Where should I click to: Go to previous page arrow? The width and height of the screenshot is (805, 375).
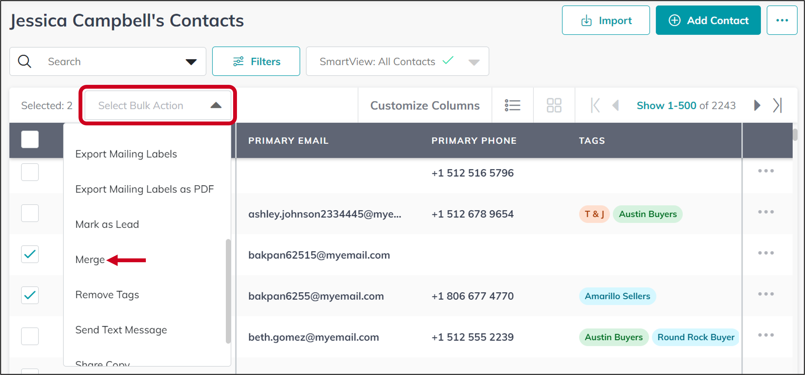[615, 105]
